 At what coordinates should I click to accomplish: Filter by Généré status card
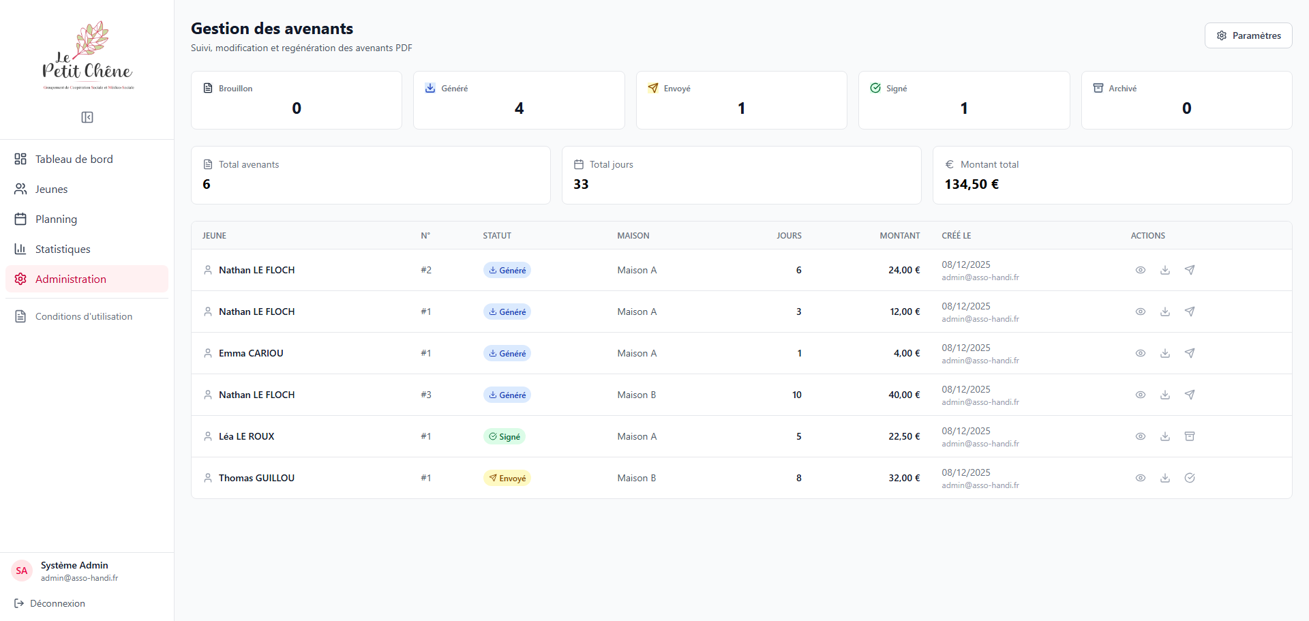pos(519,100)
